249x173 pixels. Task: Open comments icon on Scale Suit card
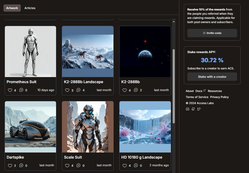[78, 165]
